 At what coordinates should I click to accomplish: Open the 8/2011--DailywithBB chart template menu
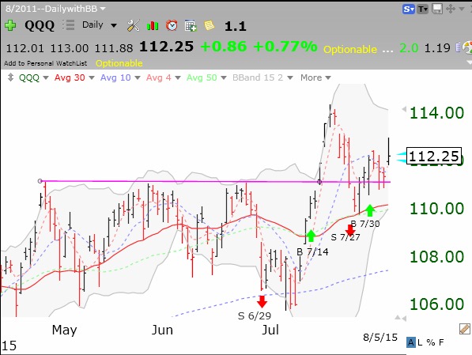(x=55, y=9)
